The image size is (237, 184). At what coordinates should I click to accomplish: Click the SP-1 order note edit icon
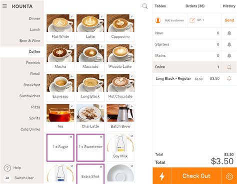(192, 20)
